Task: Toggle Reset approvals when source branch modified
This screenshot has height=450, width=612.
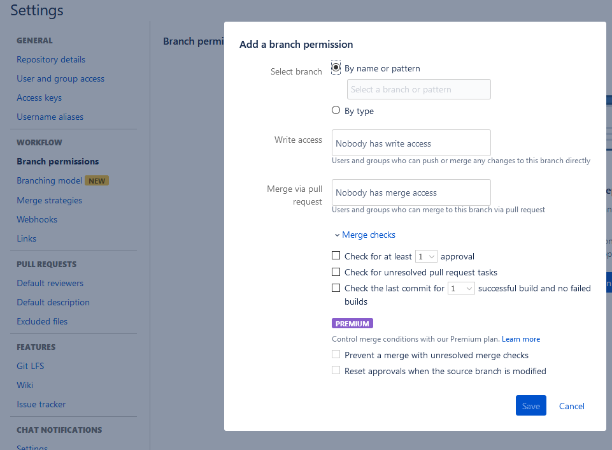Action: [336, 370]
